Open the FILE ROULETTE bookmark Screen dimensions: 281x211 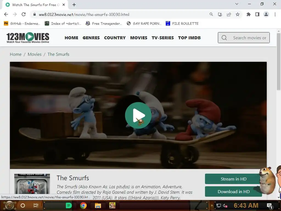pos(182,24)
